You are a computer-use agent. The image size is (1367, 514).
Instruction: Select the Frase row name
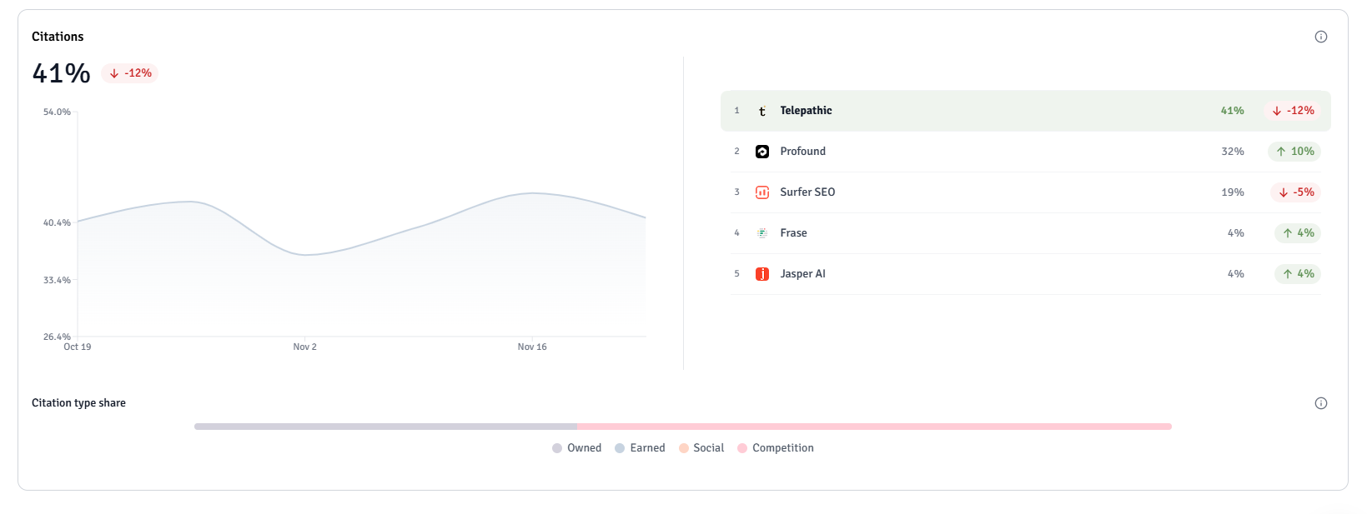(793, 233)
